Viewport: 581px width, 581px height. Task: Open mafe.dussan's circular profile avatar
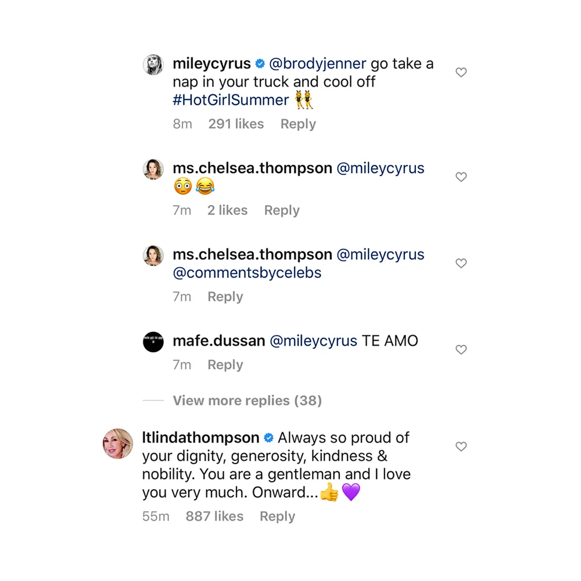coord(153,342)
